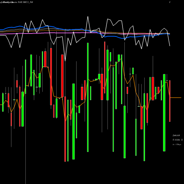Click the 'NSE IMC1_N0' chart title
The image size is (184, 184).
(x=25, y=2)
